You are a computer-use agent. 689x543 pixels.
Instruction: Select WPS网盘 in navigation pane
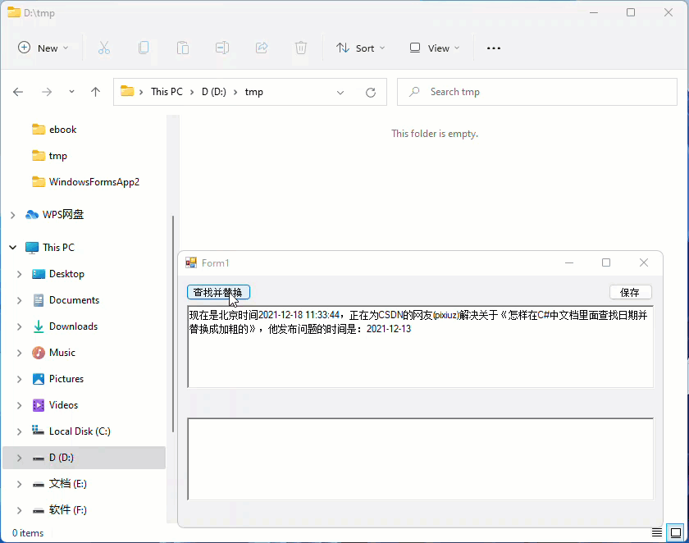point(63,214)
